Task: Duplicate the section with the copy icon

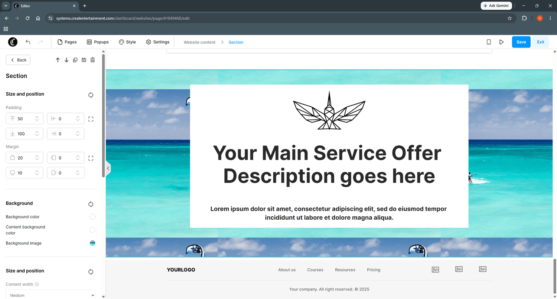Action: [75, 60]
